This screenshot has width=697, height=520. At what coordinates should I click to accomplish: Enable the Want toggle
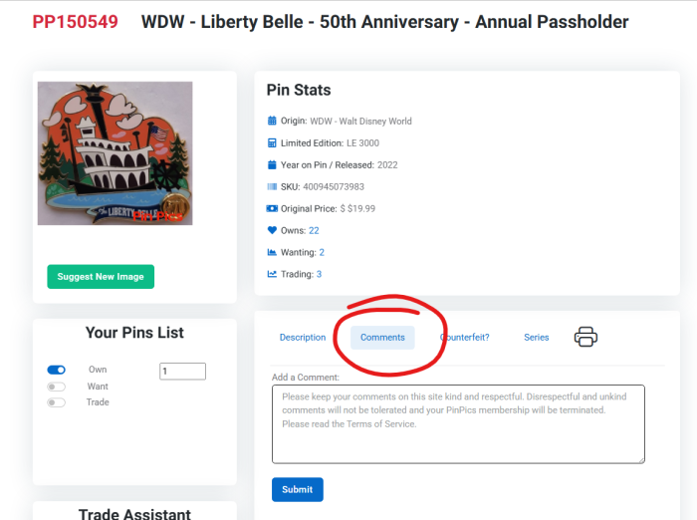coord(57,387)
